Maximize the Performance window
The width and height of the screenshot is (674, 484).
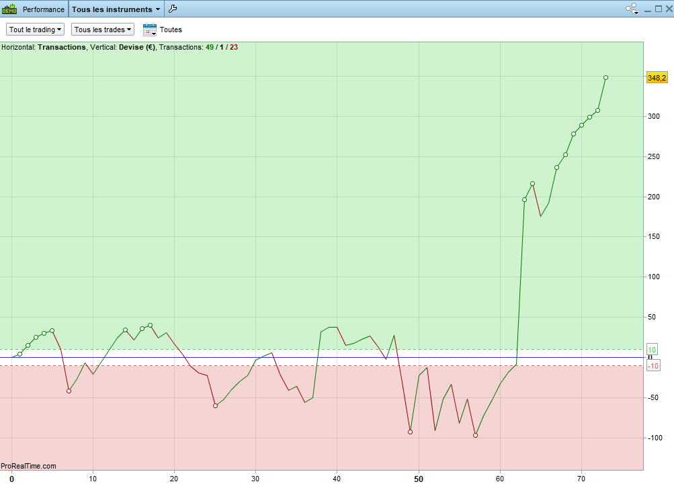pos(659,9)
